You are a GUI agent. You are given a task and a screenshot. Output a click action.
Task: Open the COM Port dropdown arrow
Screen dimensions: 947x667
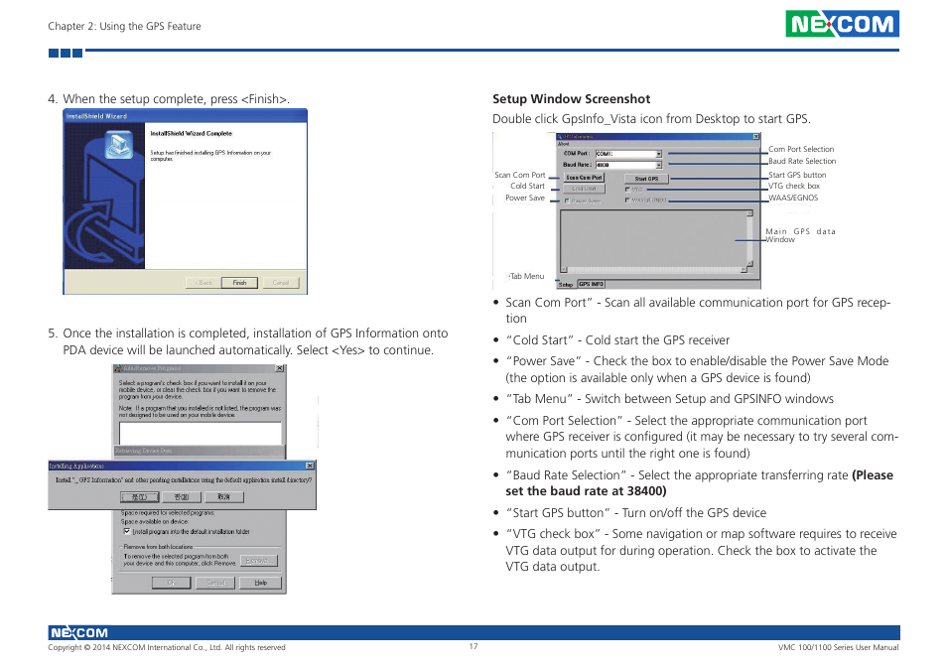coord(658,154)
